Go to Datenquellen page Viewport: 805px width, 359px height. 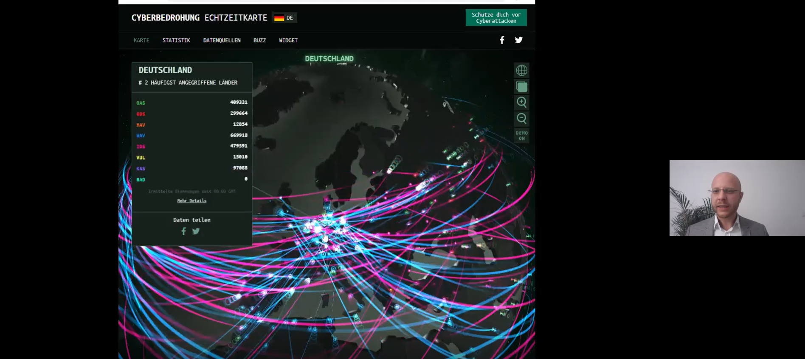click(x=222, y=40)
